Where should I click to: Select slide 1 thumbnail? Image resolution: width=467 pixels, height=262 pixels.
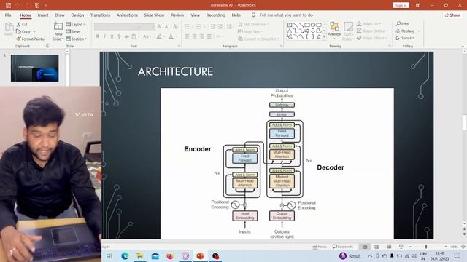(35, 68)
